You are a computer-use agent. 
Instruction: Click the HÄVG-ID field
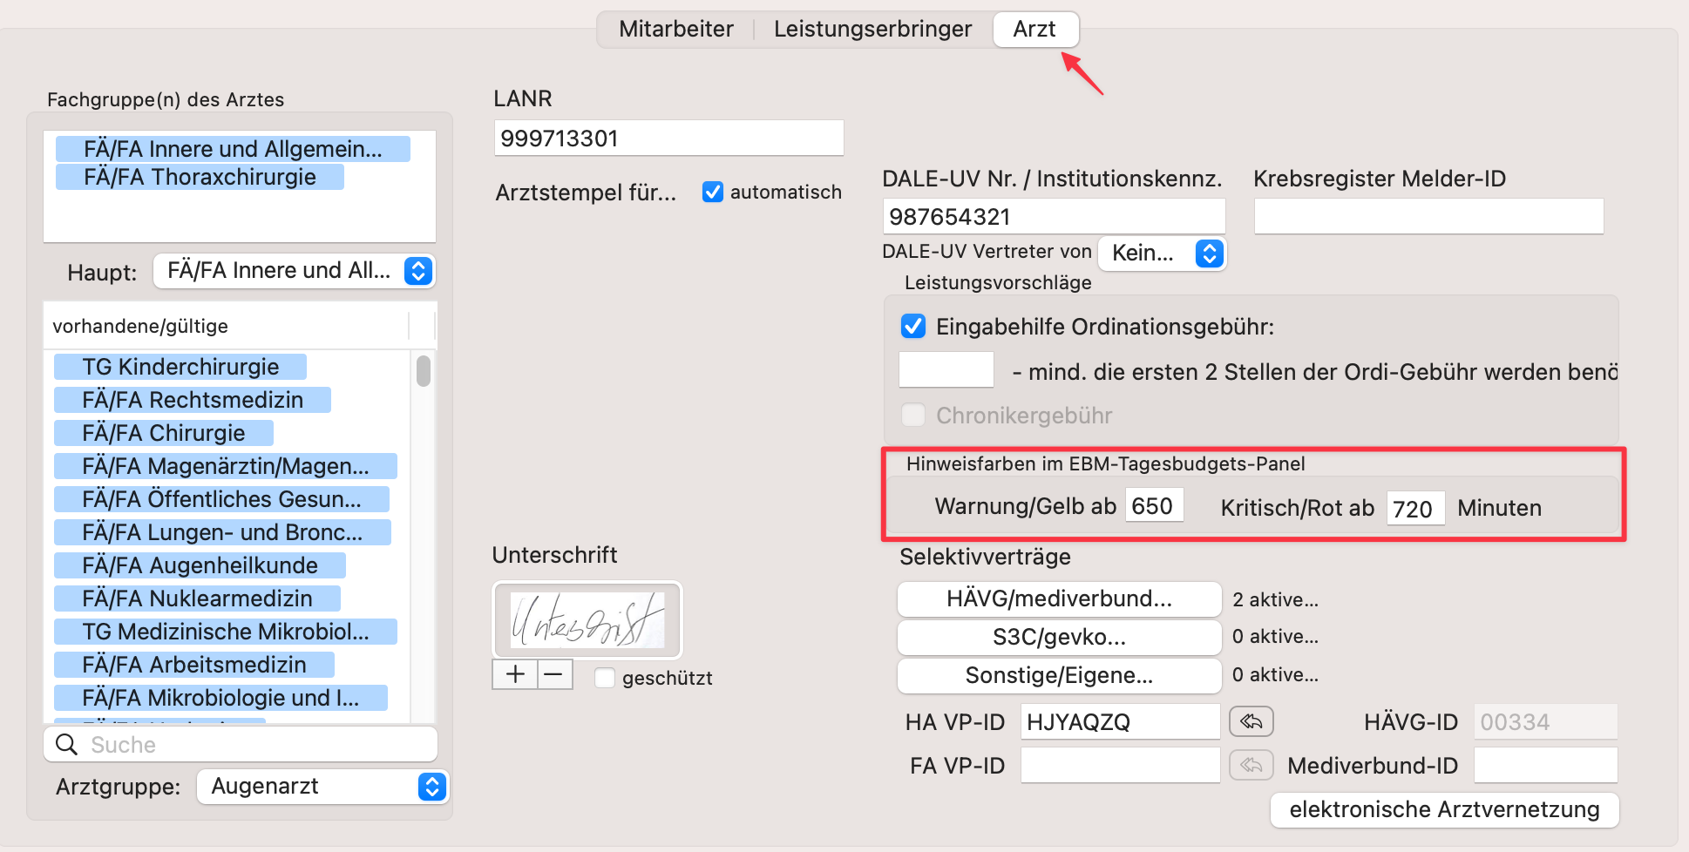click(x=1545, y=721)
